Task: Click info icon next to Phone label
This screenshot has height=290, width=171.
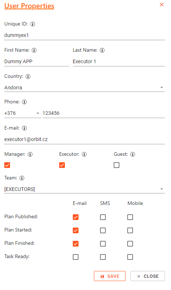Action: coord(24,102)
